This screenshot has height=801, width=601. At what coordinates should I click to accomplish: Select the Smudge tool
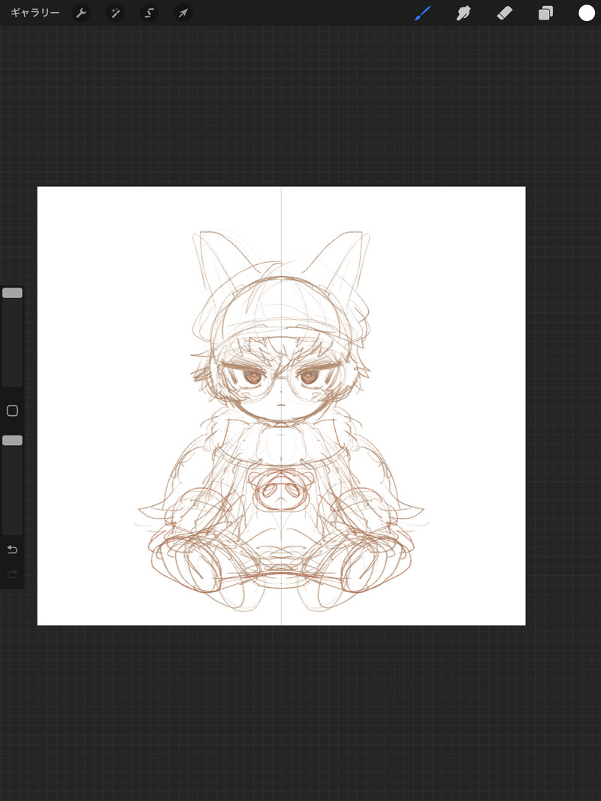pos(463,13)
